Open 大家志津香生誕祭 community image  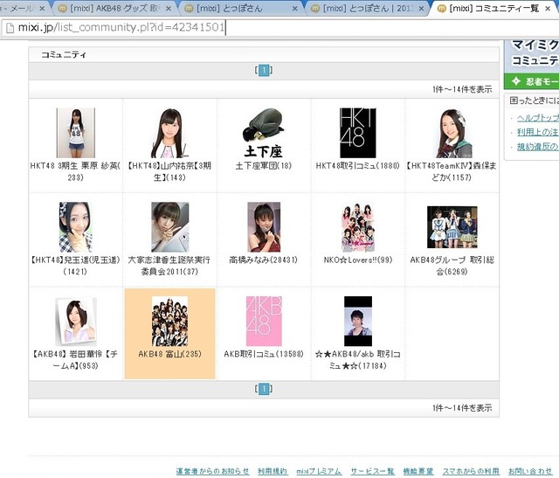[x=169, y=227]
